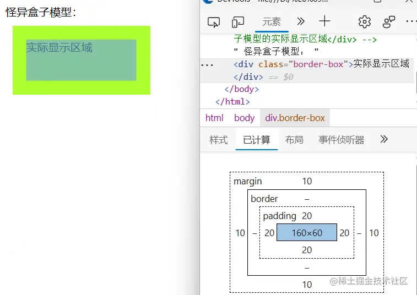Image resolution: width=417 pixels, height=295 pixels.
Task: Click the 160×60 content box
Action: coord(307,233)
